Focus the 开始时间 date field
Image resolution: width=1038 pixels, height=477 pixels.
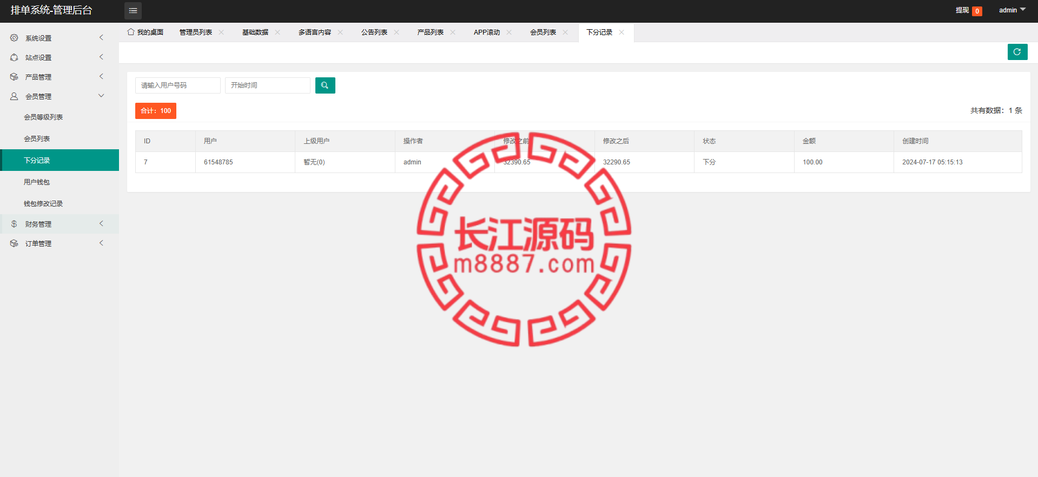click(x=268, y=85)
